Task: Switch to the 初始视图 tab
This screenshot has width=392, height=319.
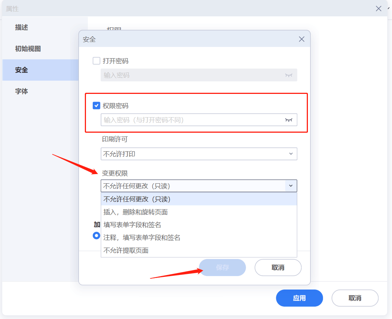Action: pos(40,49)
